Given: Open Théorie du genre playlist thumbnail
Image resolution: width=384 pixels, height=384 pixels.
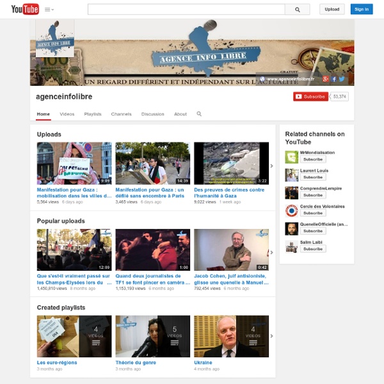Looking at the screenshot, I should point(153,336).
